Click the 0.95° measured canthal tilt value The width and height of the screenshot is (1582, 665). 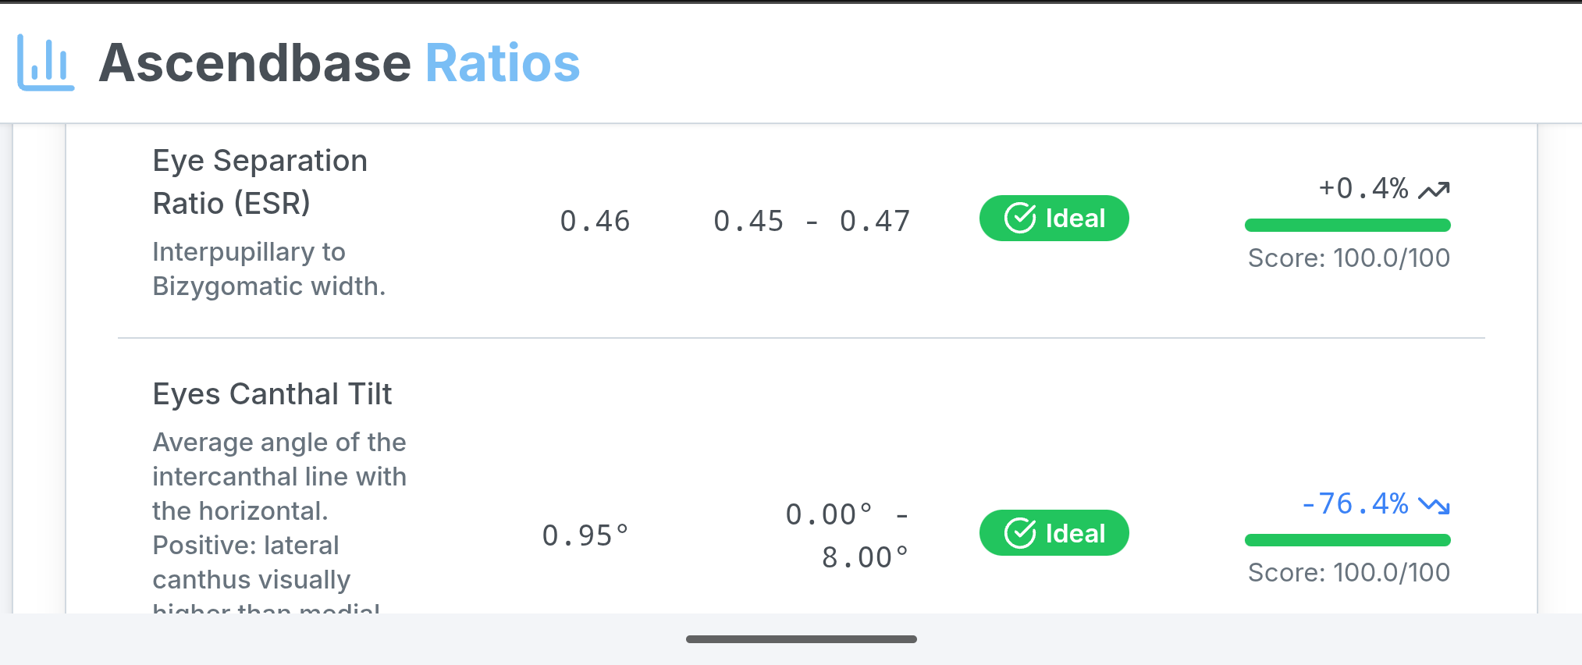tap(585, 535)
